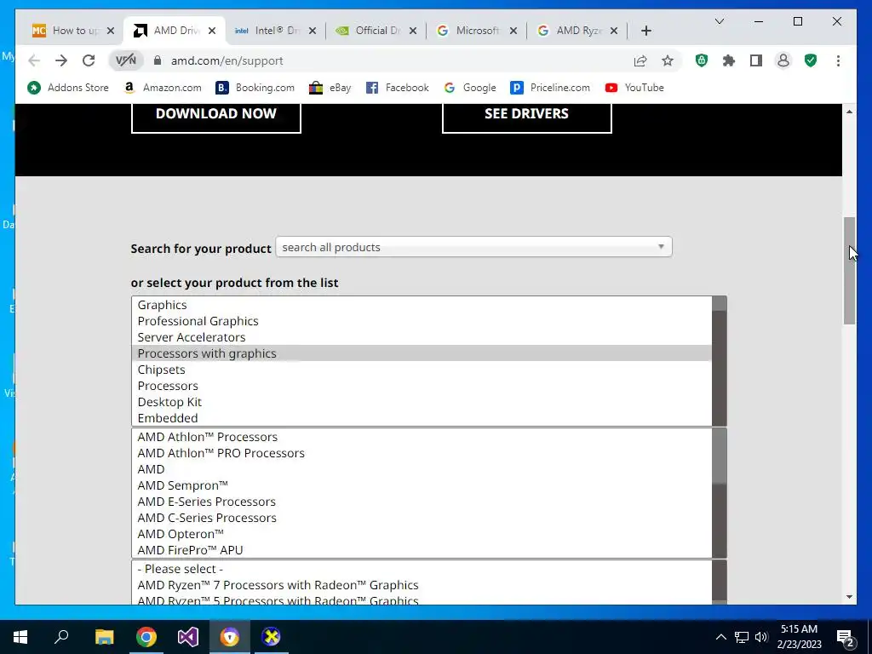This screenshot has height=654, width=872.
Task: Reload the AMD support page
Action: coord(89,60)
